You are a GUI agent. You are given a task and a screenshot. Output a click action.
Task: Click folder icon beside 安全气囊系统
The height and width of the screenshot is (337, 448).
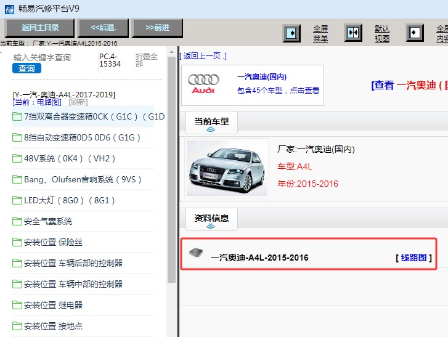point(17,221)
